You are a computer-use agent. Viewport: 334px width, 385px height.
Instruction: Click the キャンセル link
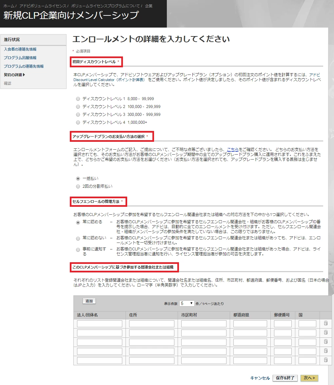pyautogui.click(x=260, y=378)
